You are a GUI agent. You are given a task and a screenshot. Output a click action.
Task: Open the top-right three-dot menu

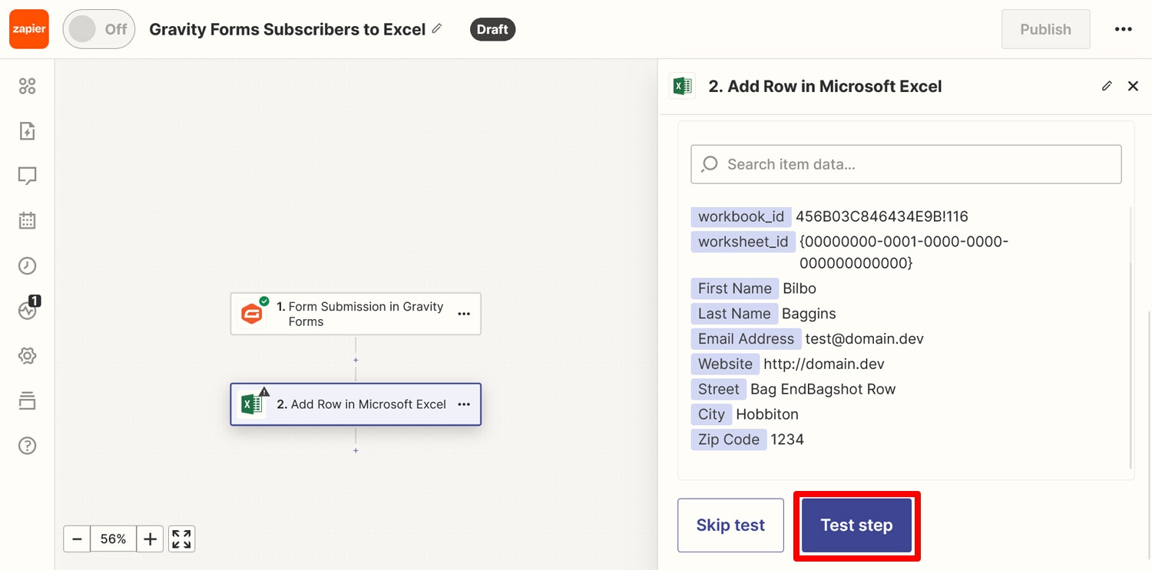point(1123,29)
